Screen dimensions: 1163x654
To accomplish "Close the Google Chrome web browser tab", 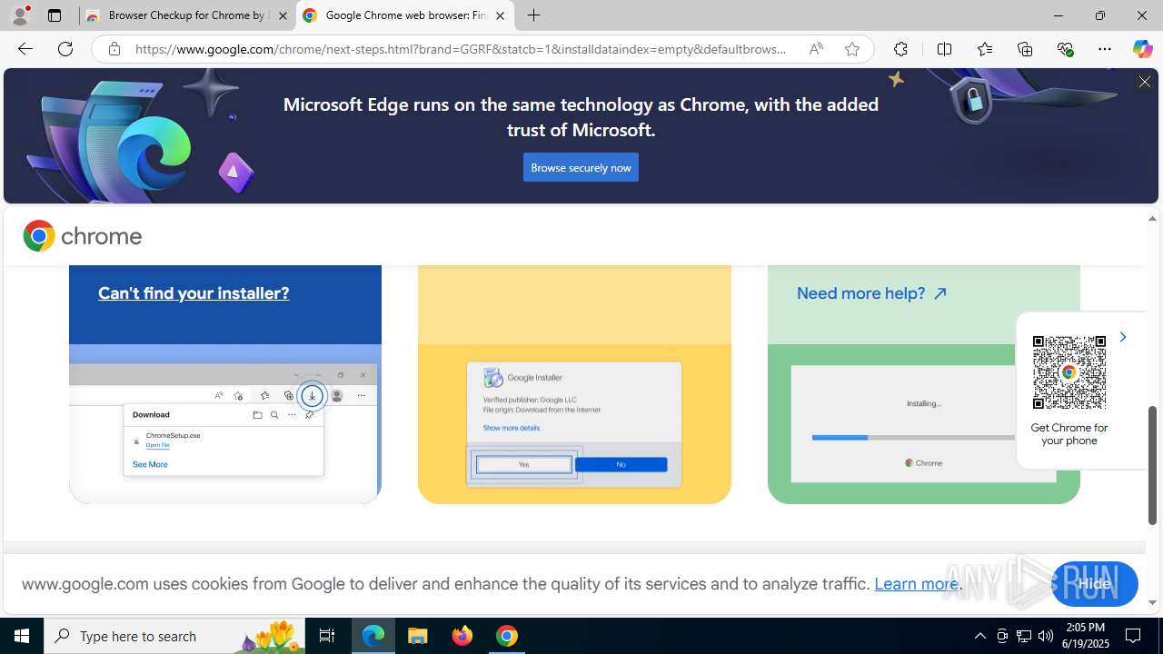I will (500, 15).
